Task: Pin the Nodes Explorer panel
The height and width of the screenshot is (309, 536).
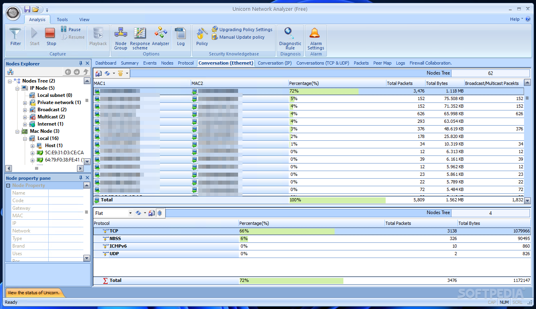Action: (x=81, y=63)
